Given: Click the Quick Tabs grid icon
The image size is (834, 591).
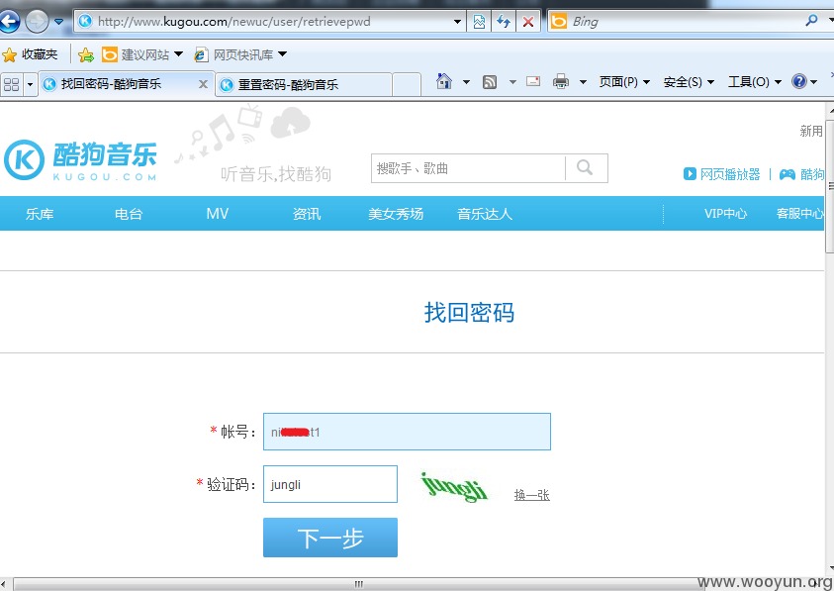Looking at the screenshot, I should point(11,84).
